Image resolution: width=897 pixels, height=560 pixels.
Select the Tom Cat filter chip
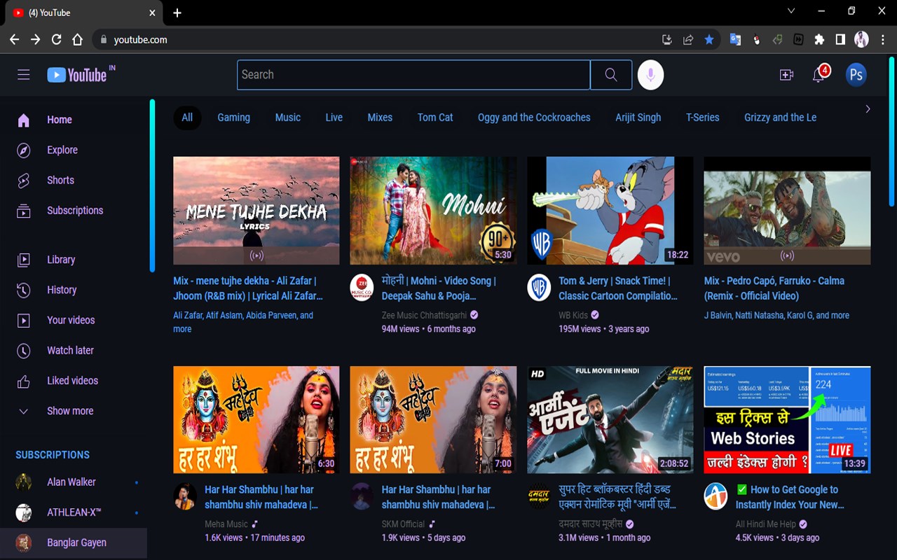tap(435, 118)
